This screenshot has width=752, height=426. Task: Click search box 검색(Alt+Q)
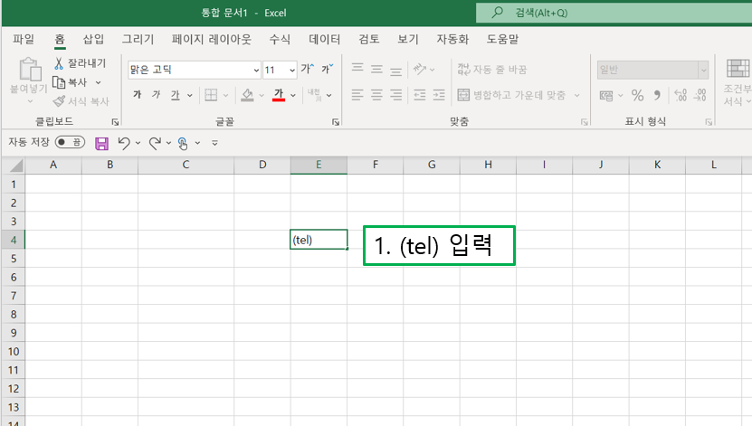click(614, 13)
